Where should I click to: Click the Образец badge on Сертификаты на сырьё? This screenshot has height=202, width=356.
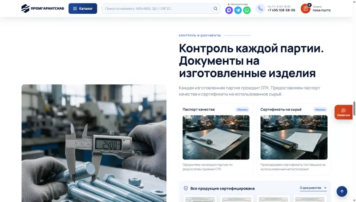coord(320,109)
